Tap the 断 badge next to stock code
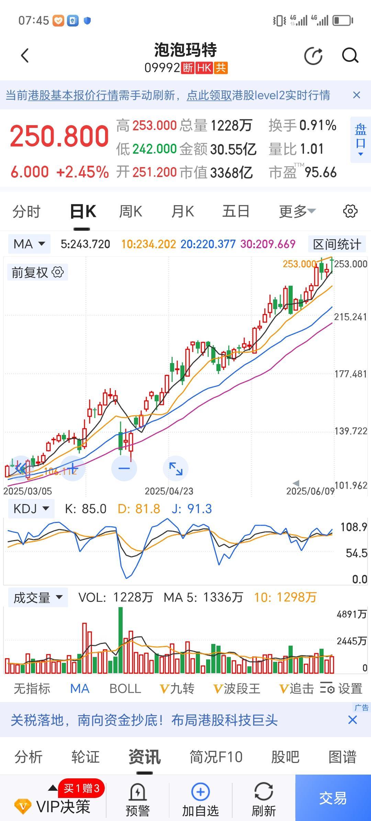The image size is (371, 821). 188,68
